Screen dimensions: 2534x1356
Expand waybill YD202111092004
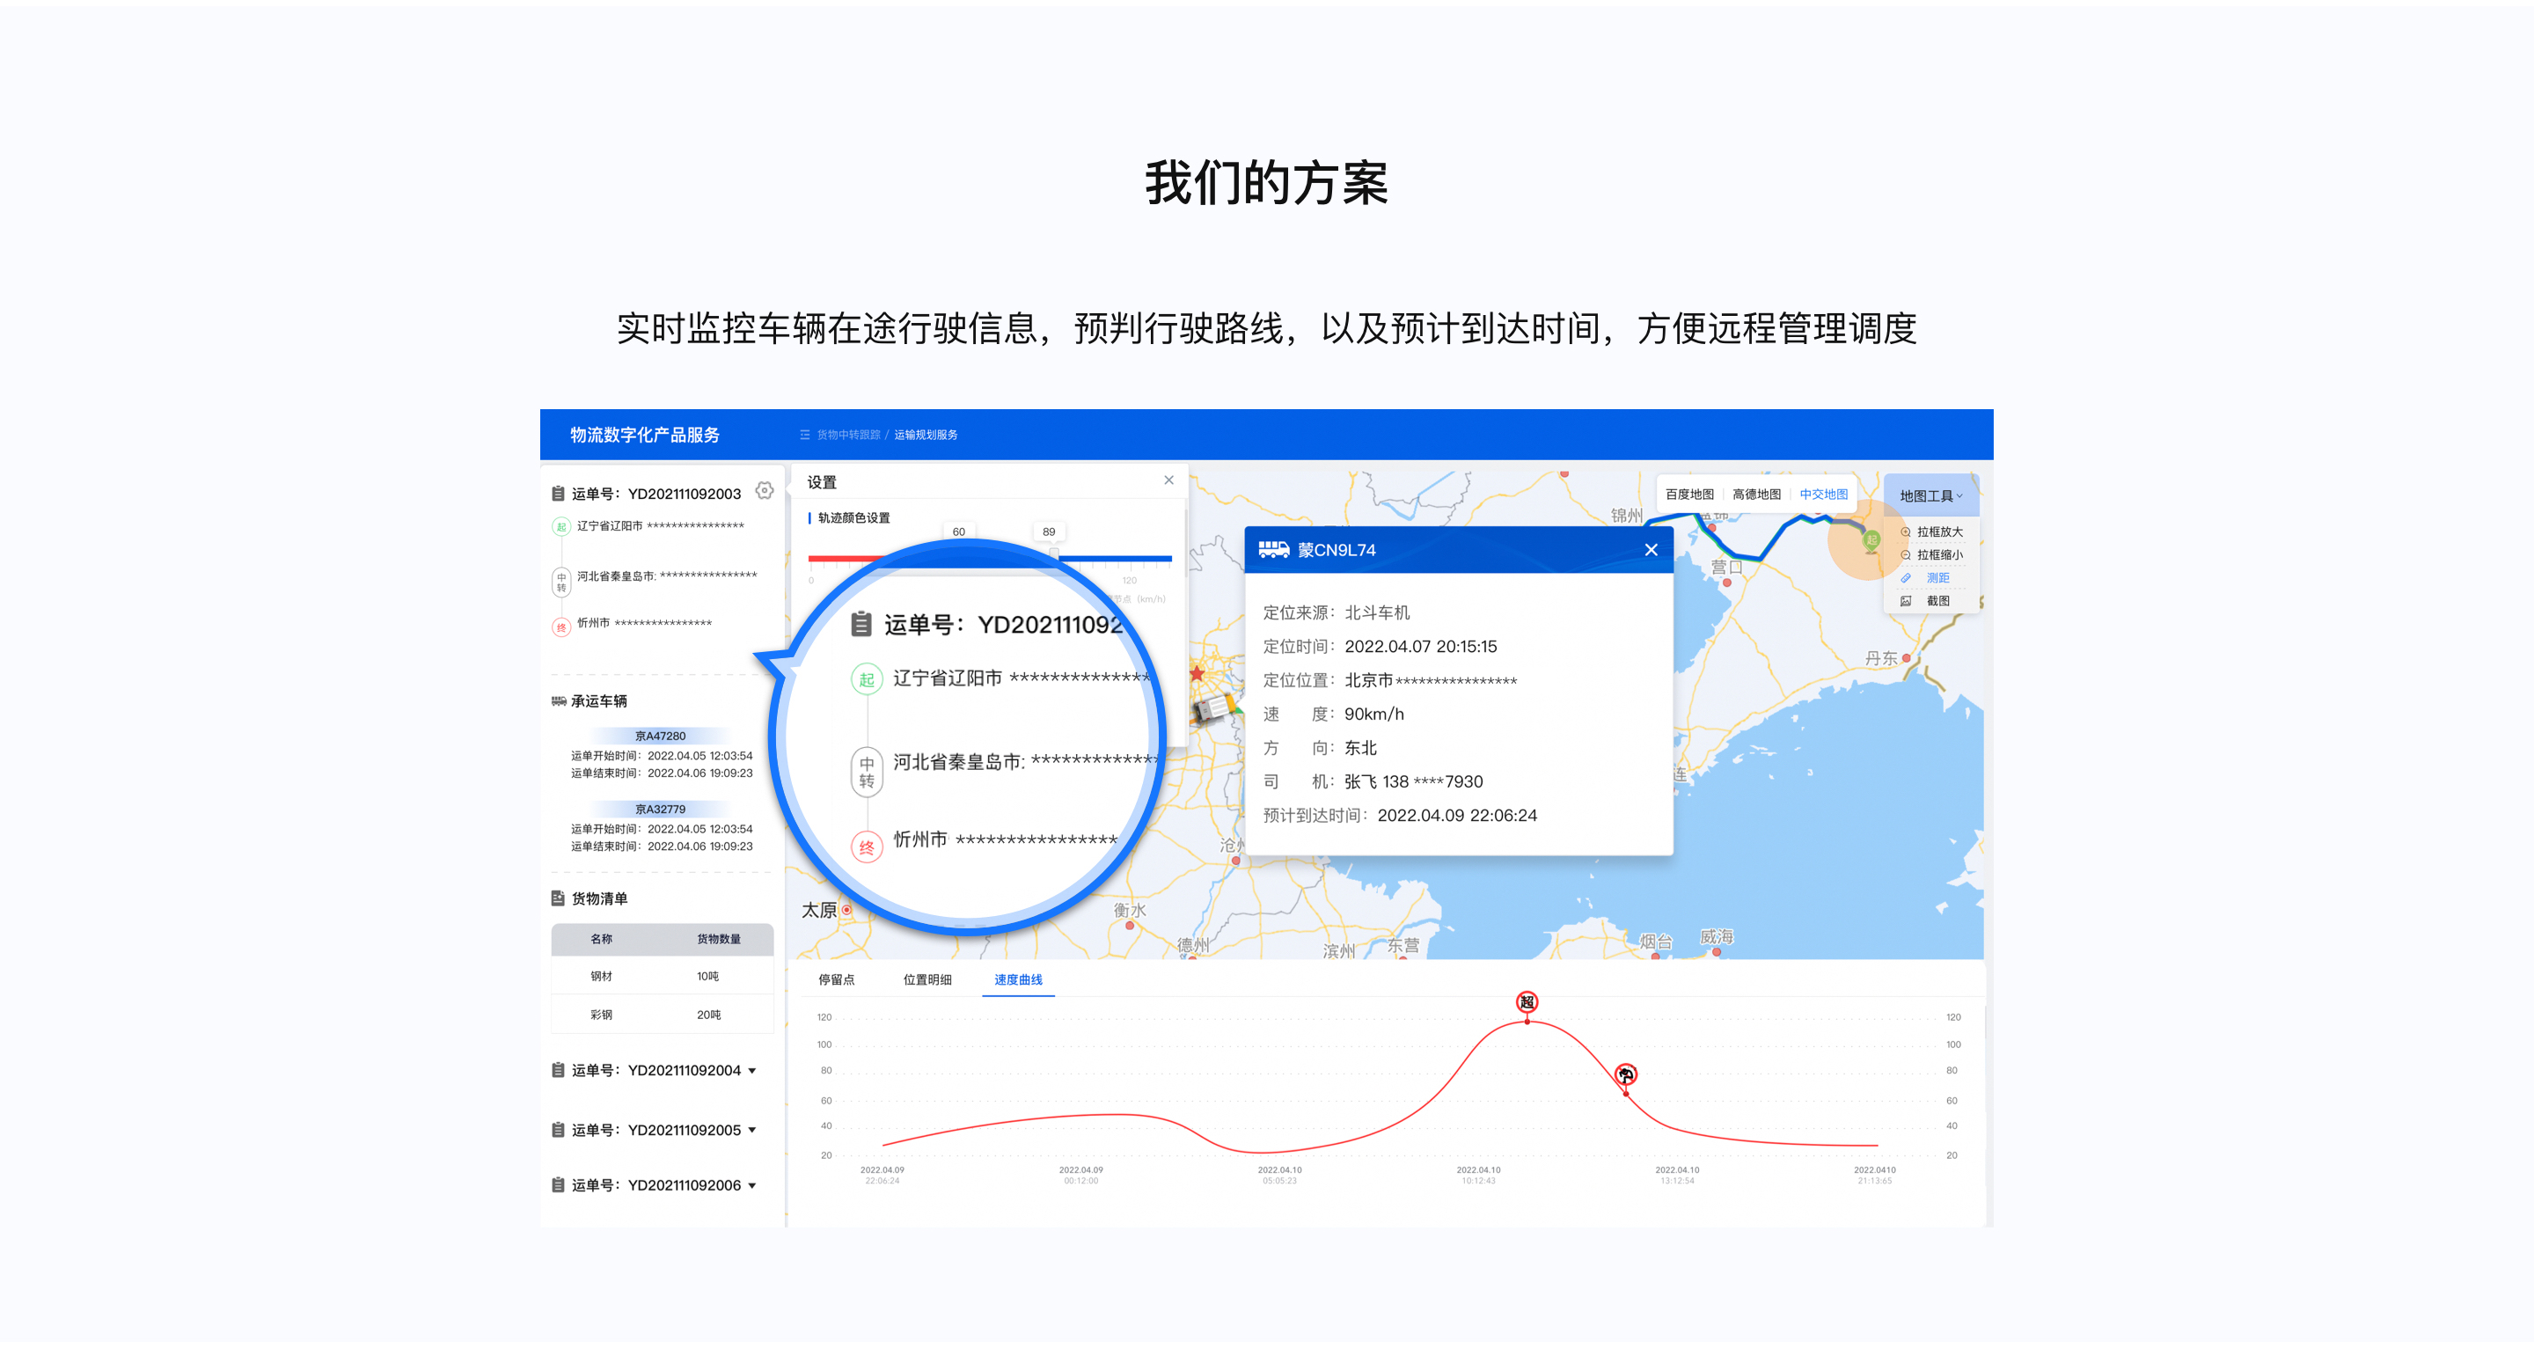[x=751, y=1071]
